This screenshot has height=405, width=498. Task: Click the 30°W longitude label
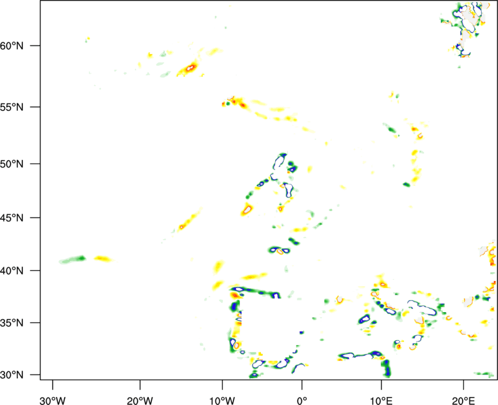point(52,400)
